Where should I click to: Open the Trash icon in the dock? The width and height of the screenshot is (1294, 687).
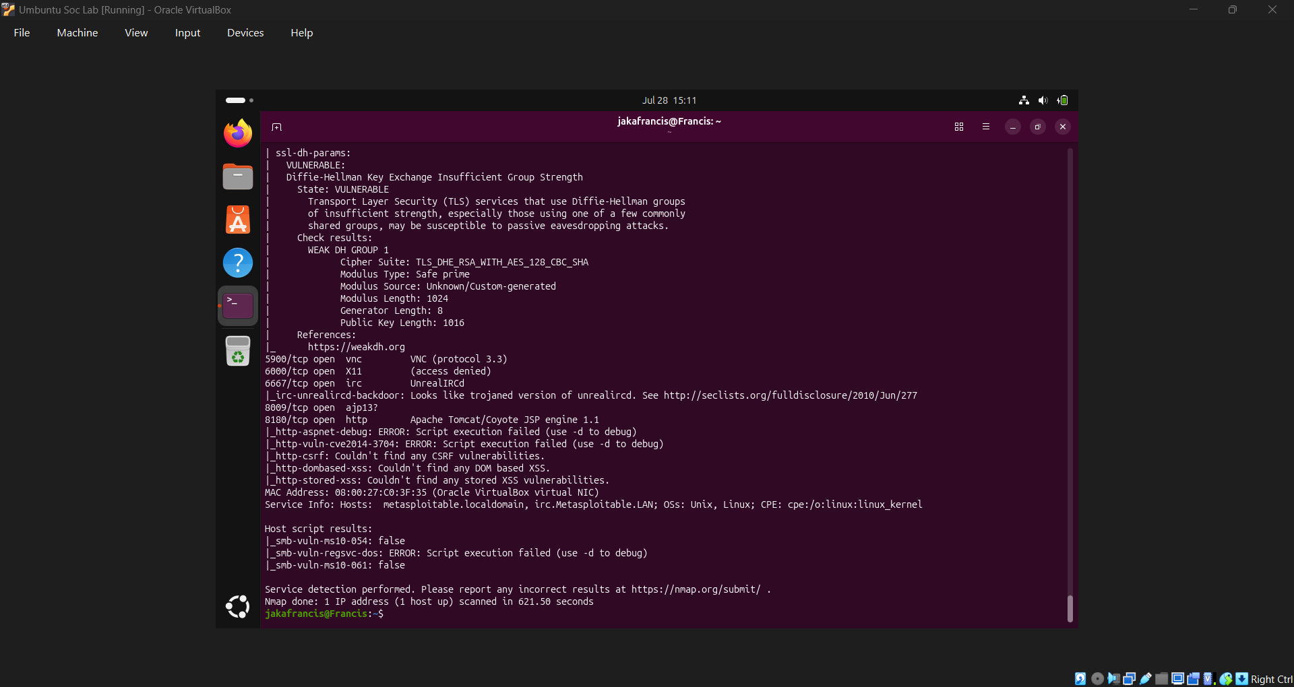238,350
